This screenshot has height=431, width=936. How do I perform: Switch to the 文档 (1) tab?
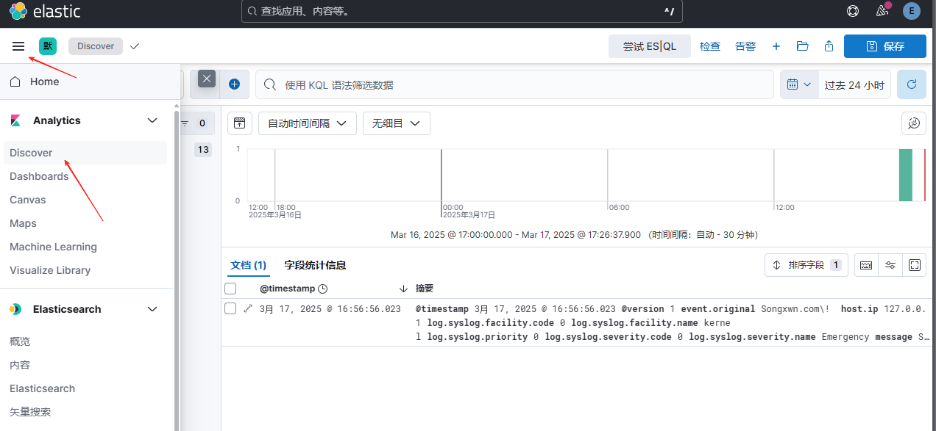point(248,265)
